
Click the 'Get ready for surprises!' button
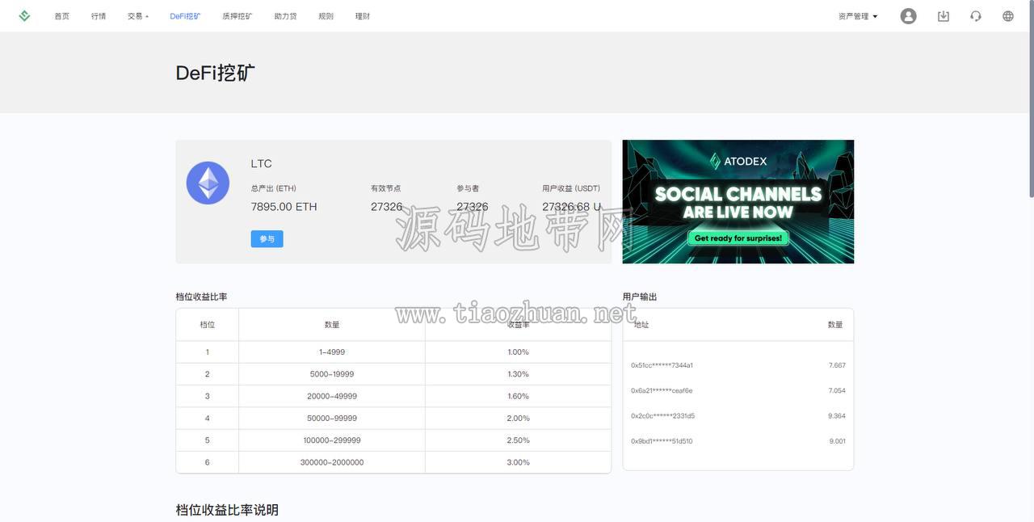tap(738, 238)
